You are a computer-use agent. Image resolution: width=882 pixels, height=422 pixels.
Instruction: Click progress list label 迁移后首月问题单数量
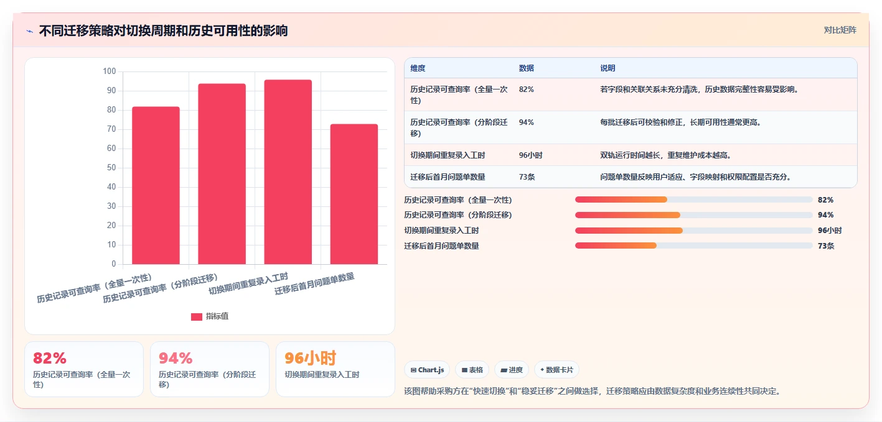[442, 245]
